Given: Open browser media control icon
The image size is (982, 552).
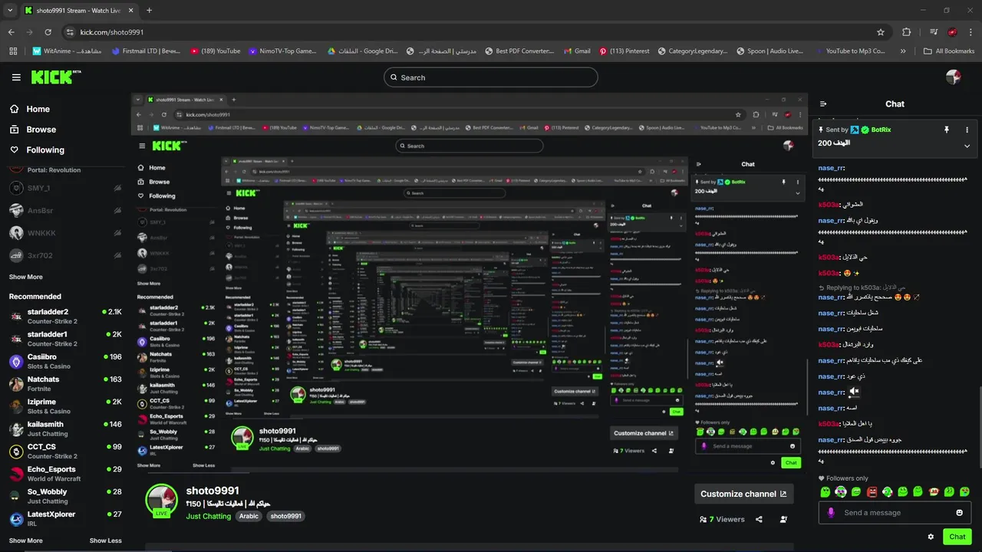Looking at the screenshot, I should click(934, 32).
